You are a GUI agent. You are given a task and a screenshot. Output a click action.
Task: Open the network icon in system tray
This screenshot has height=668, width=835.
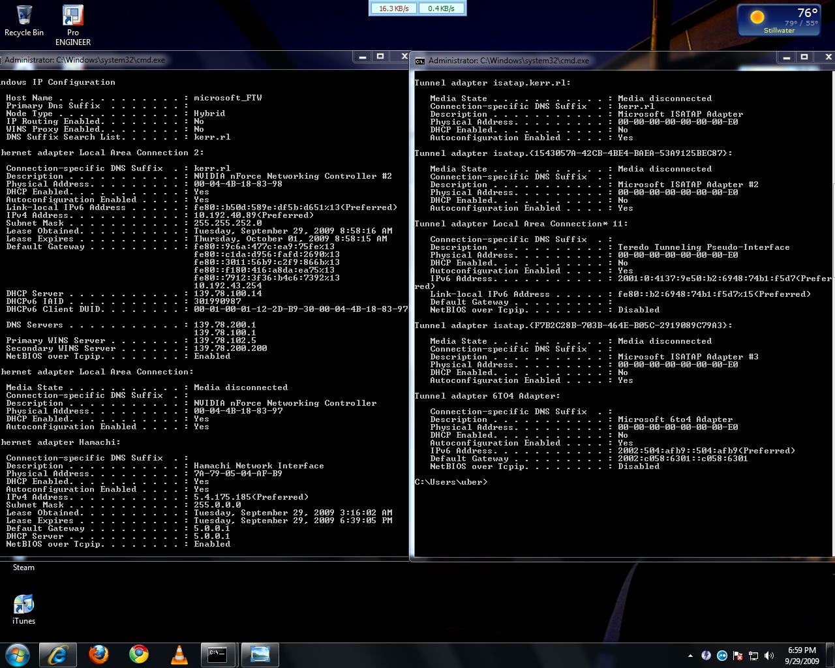pos(753,656)
